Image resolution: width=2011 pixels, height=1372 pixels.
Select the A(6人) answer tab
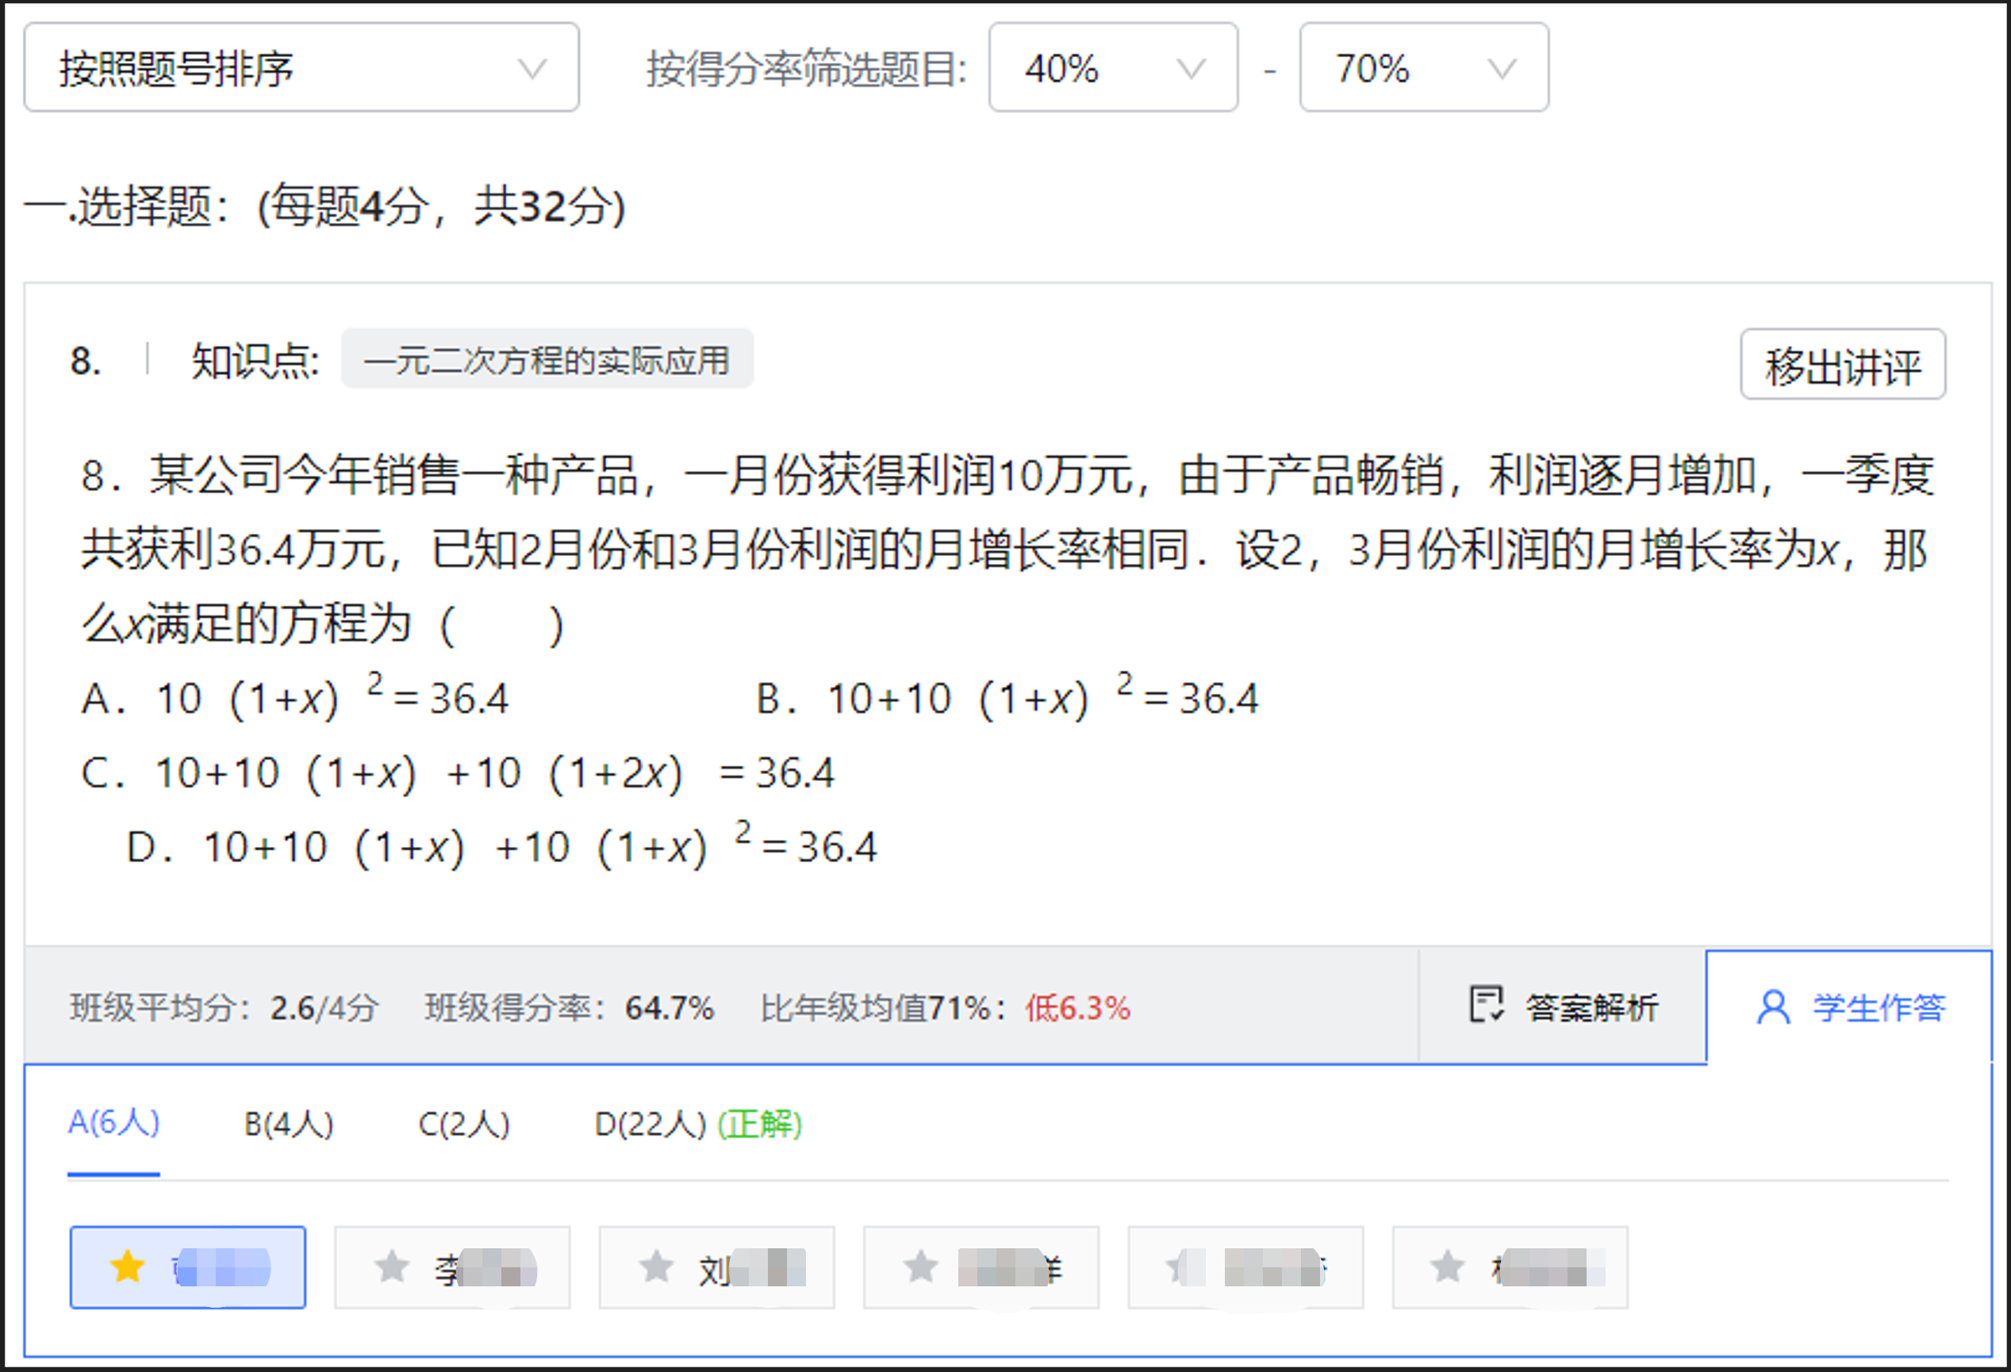click(x=113, y=1123)
